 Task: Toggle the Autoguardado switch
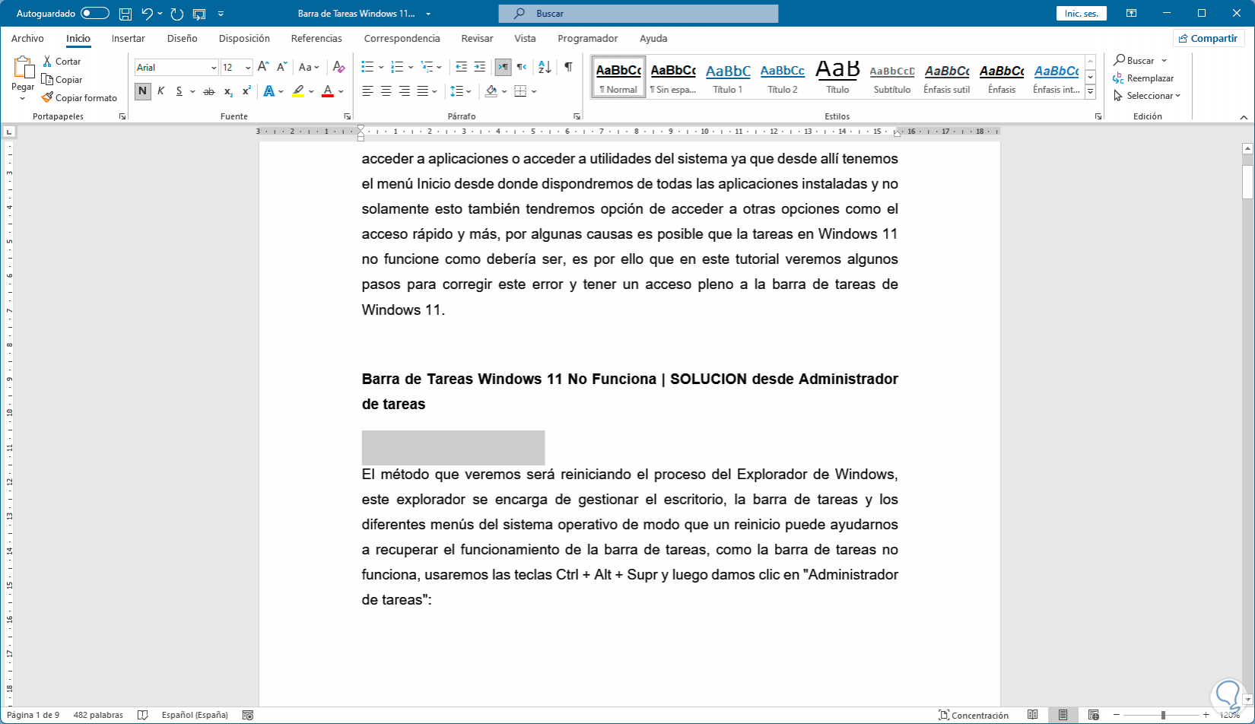[x=95, y=14]
